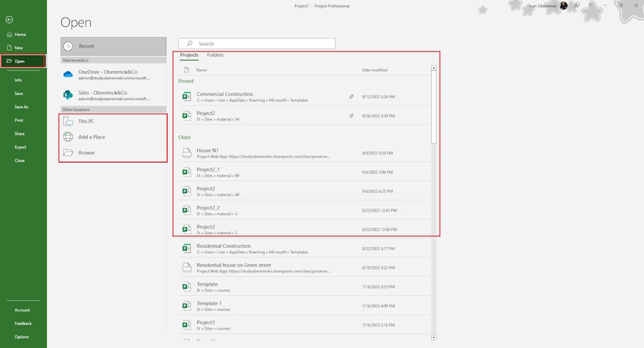Open OneDrive - Oberemok&Co location
Screen dimensions: 644x348
point(113,74)
